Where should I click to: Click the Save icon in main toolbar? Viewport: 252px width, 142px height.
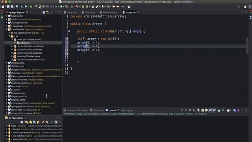[x=8, y=7]
